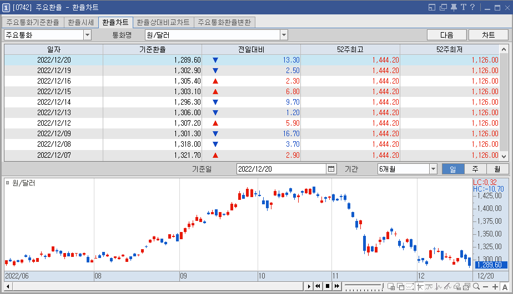Click the table vertical scrollbar track
513x294 pixels.
(x=504, y=102)
